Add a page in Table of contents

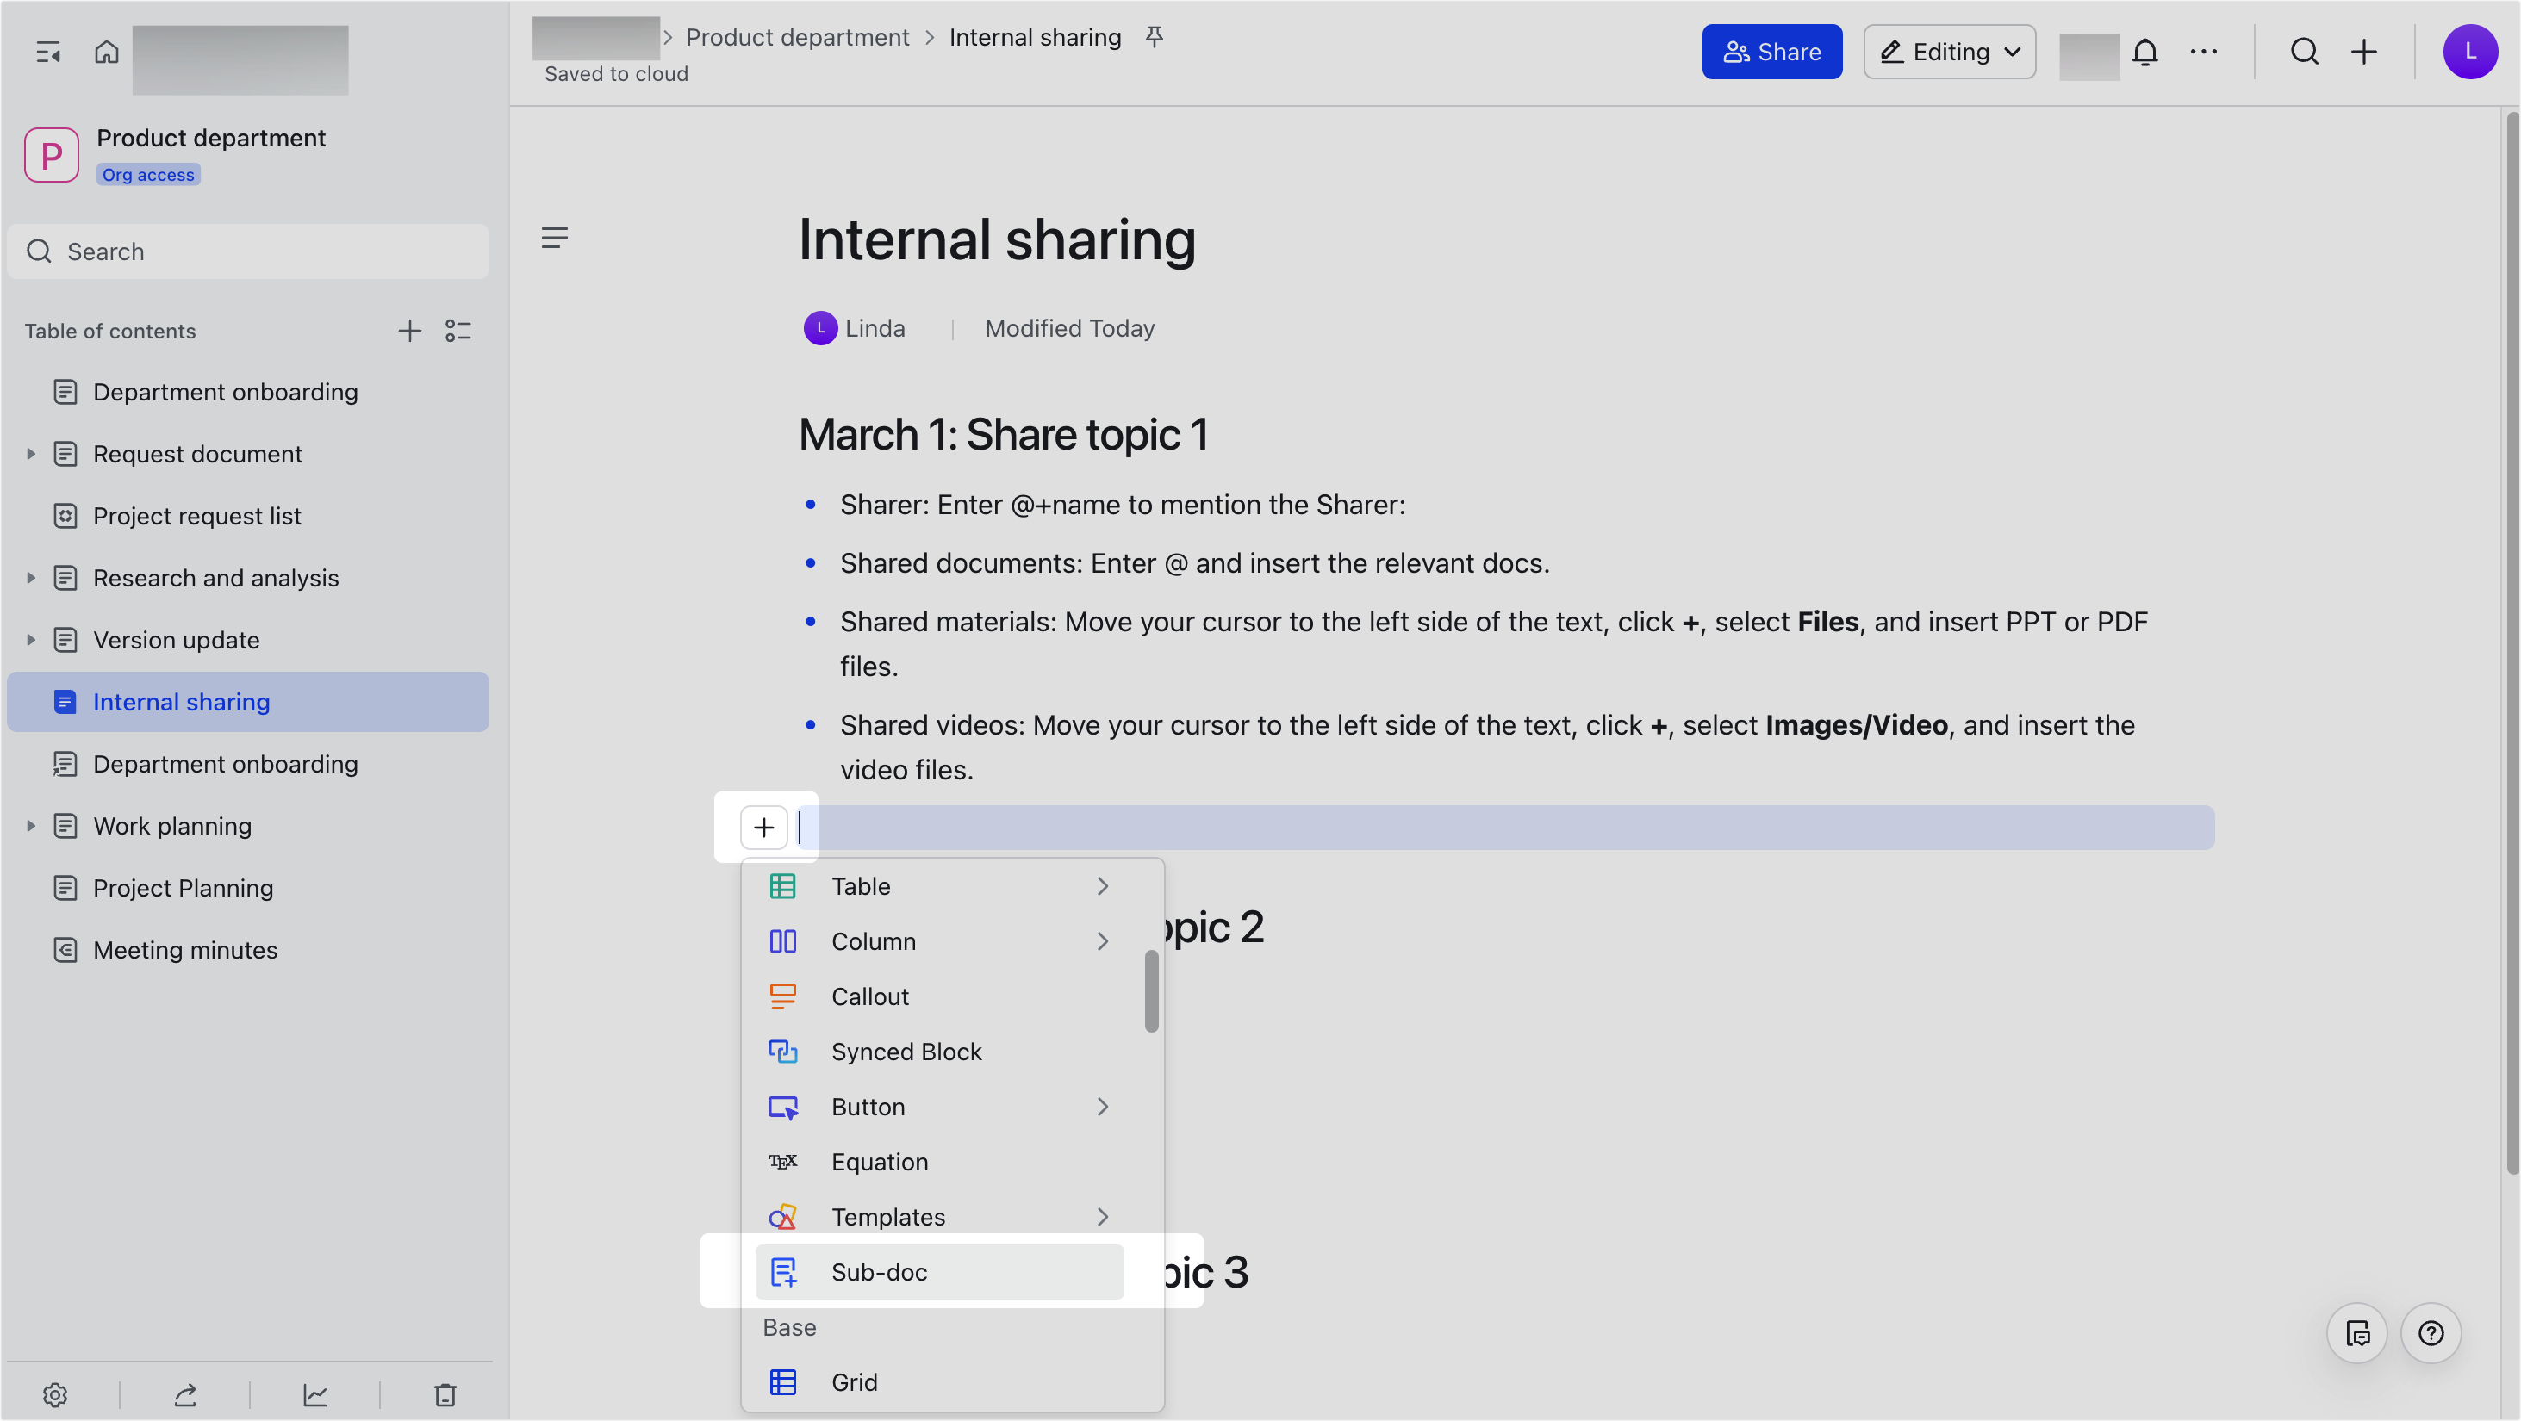pos(410,331)
